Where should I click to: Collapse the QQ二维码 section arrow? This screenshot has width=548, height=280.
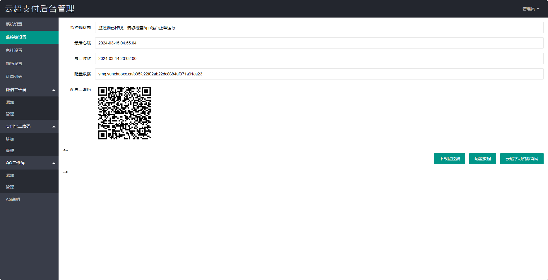[x=54, y=163]
